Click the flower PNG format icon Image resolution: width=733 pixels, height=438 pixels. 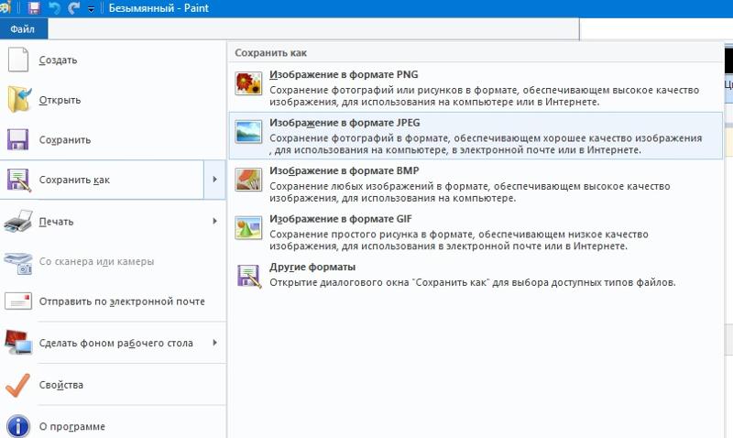pos(248,83)
